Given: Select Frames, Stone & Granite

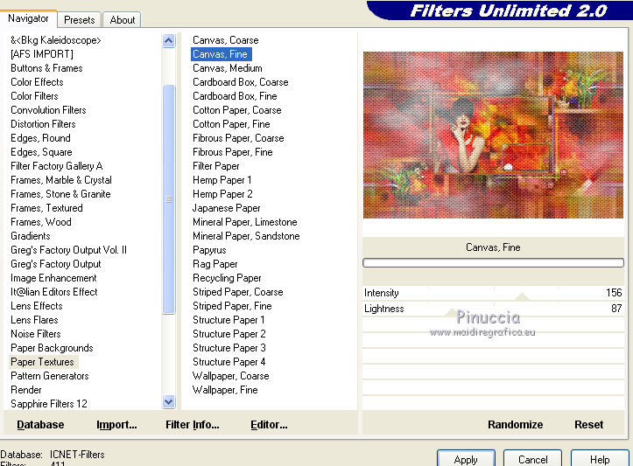Looking at the screenshot, I should tap(60, 194).
